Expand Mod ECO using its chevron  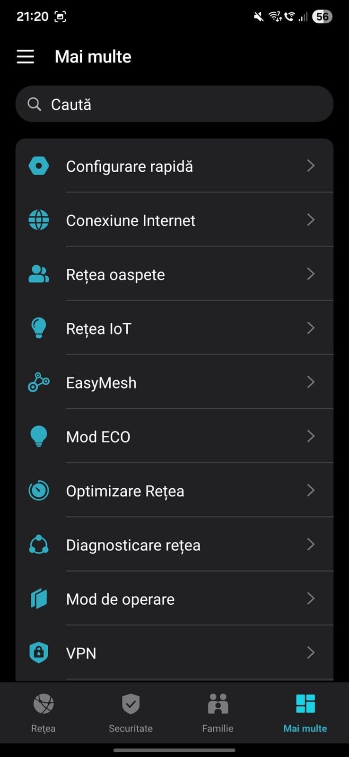[311, 436]
